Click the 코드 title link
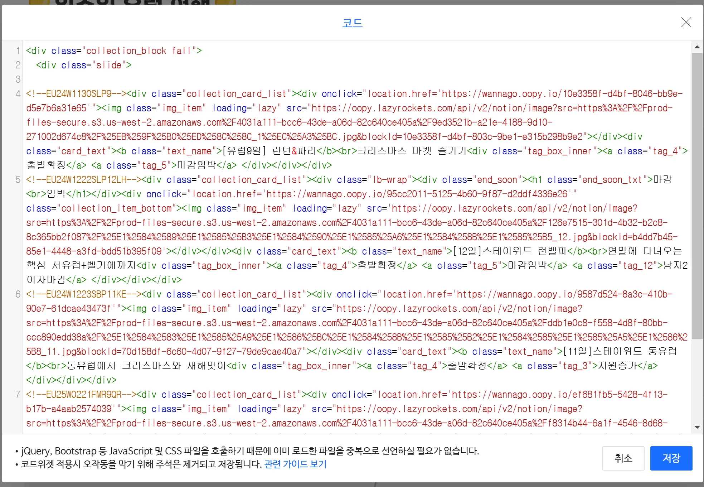Viewport: 704px width, 487px height. point(352,23)
